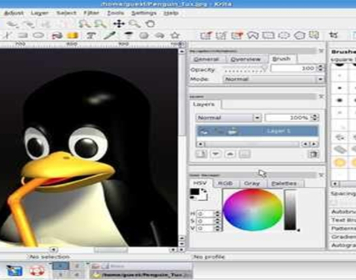356x280 pixels.
Task: Select the Polygonal selection tool
Action: (x=299, y=36)
